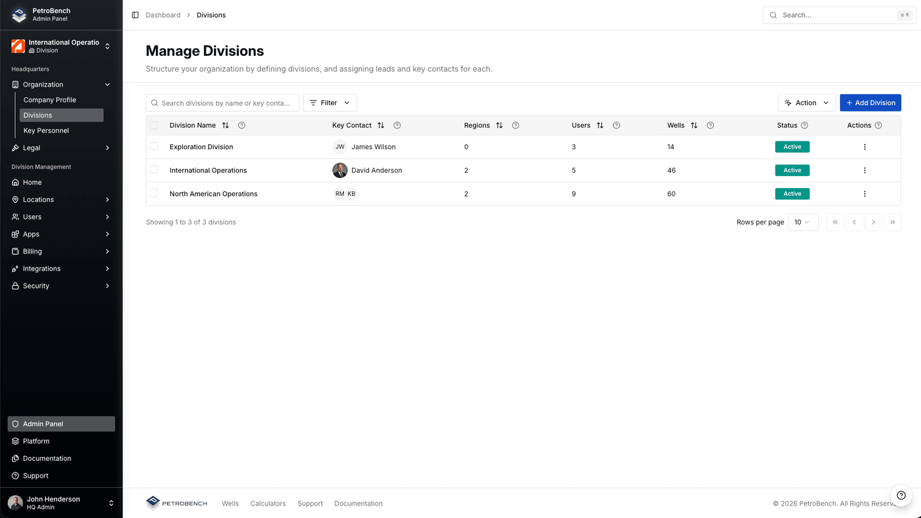Select the Locations icon in the sidebar
The width and height of the screenshot is (921, 518).
(14, 199)
